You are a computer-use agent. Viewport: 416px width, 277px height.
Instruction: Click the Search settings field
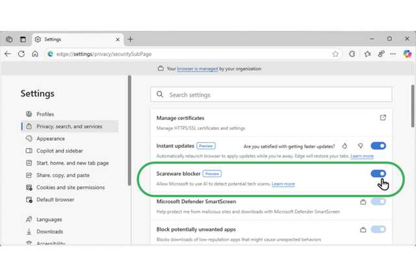[271, 95]
